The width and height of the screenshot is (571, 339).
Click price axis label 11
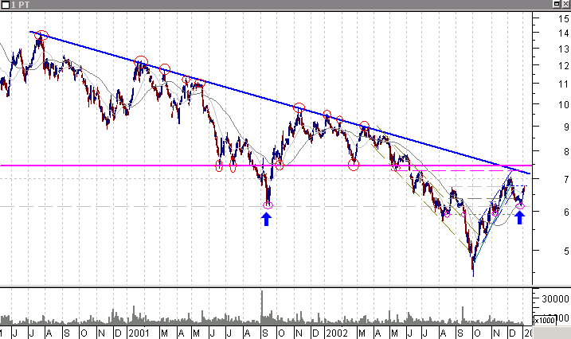click(564, 84)
